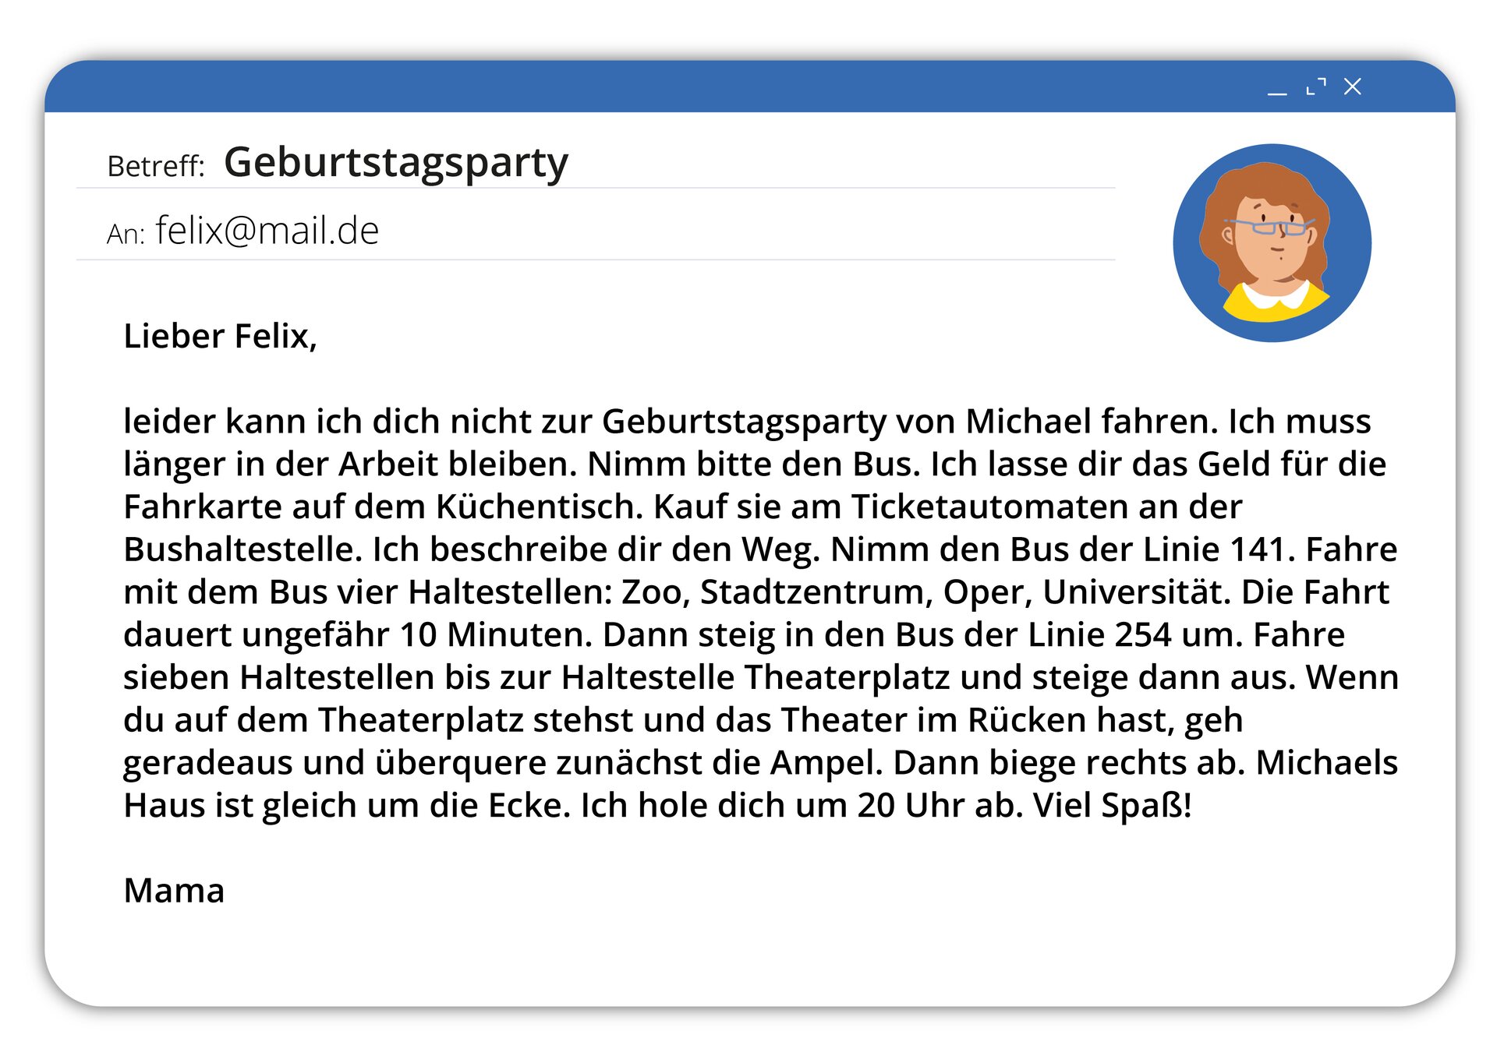
Task: Click the recipient address felix@mail.de
Action: pyautogui.click(x=267, y=231)
